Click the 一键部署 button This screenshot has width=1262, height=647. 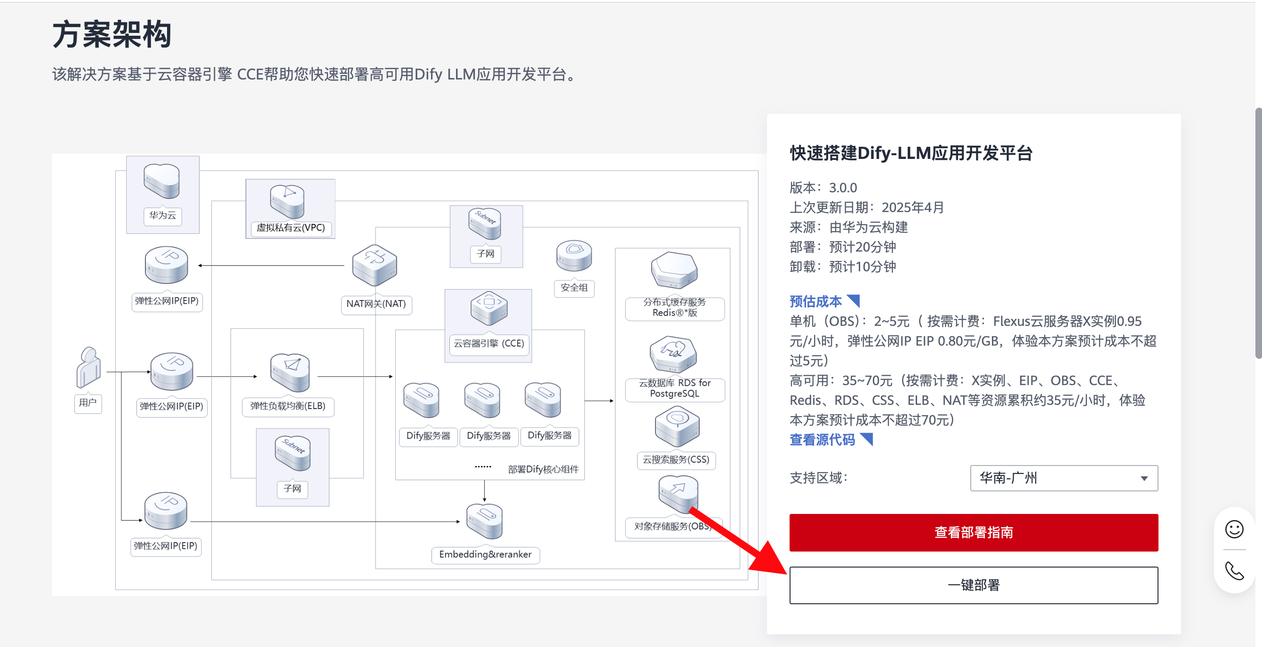(973, 585)
